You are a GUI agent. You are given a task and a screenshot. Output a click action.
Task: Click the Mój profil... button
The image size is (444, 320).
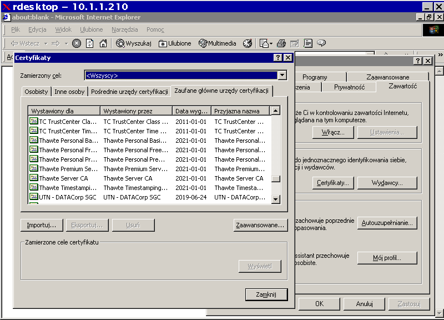click(x=387, y=258)
